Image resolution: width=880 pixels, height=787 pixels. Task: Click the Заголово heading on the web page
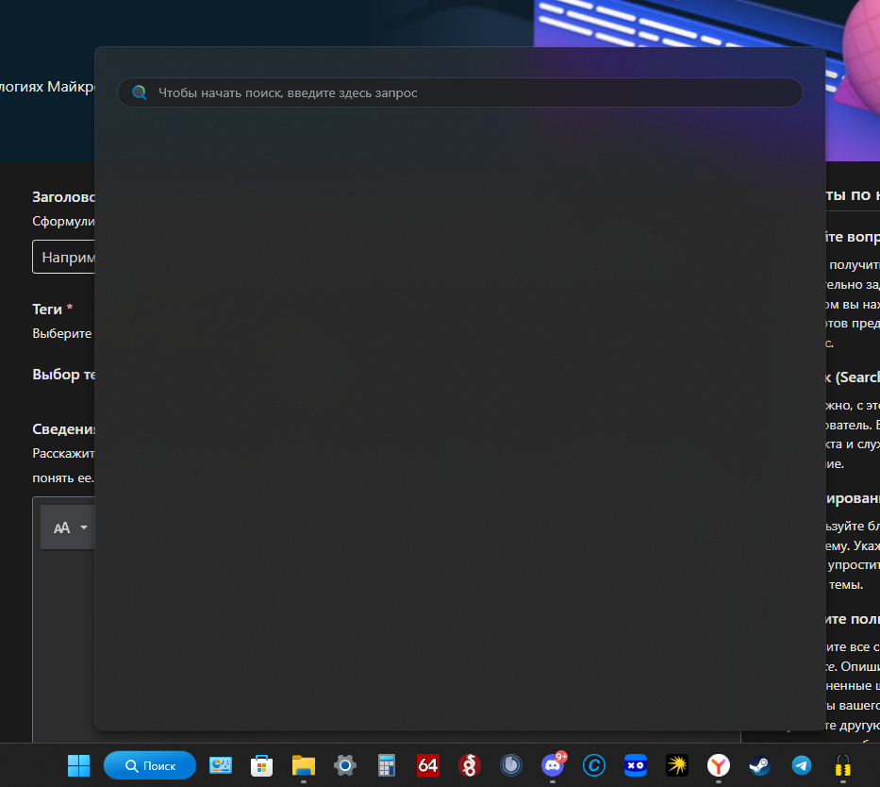coord(63,197)
